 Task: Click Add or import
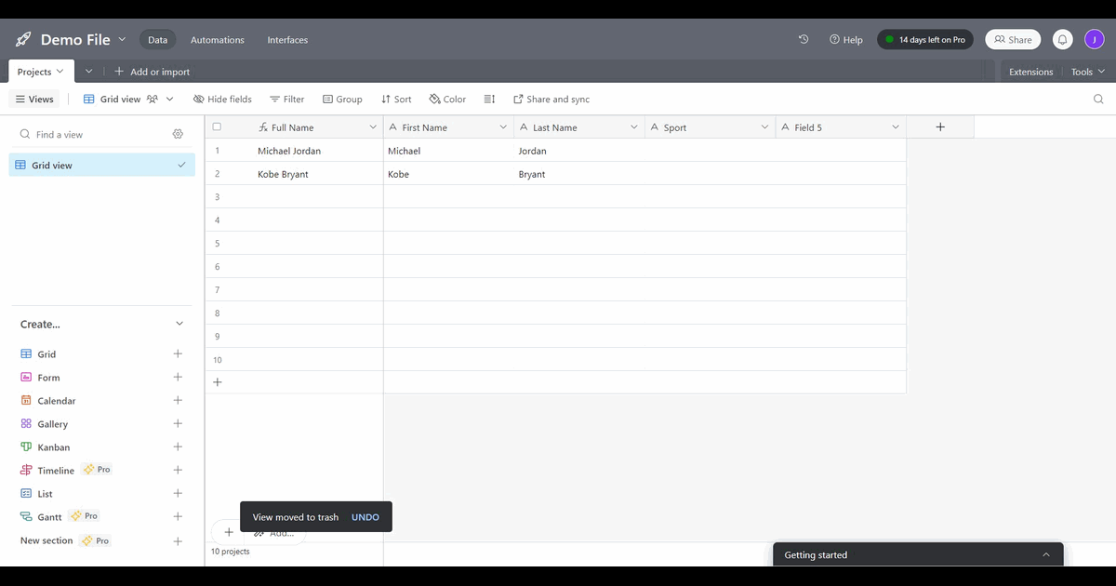pos(153,72)
